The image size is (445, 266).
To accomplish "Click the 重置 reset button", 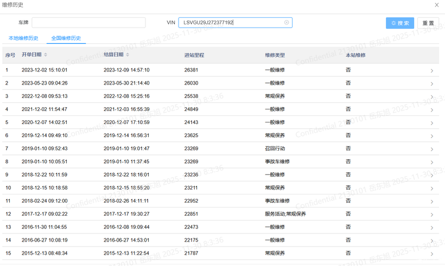I will coord(428,23).
